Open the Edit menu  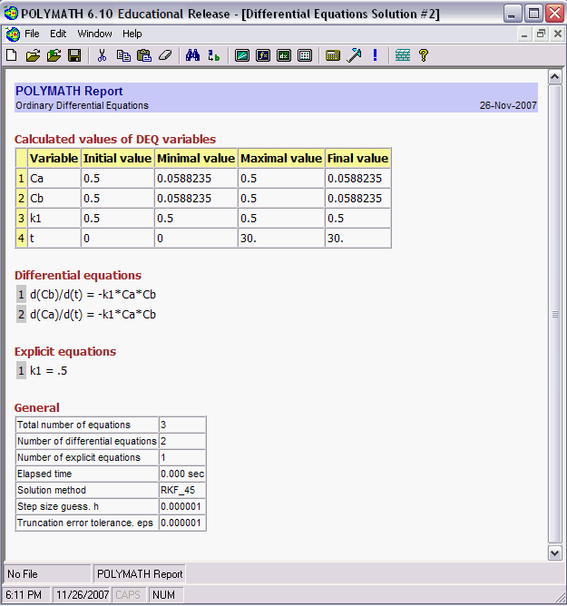(x=58, y=34)
